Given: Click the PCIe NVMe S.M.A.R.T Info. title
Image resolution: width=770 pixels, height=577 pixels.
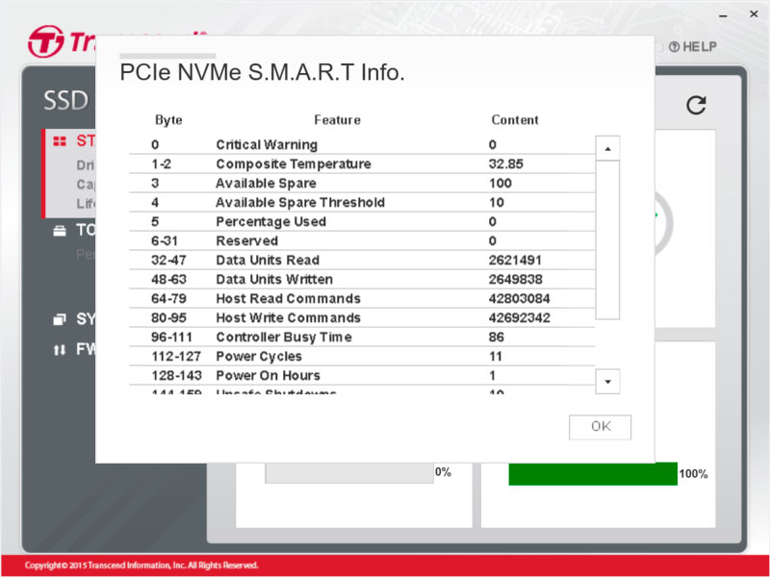Looking at the screenshot, I should tap(262, 73).
